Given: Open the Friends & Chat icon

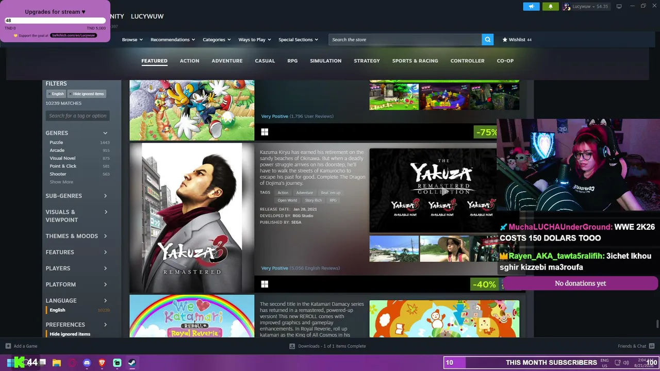Looking at the screenshot, I should (652, 346).
